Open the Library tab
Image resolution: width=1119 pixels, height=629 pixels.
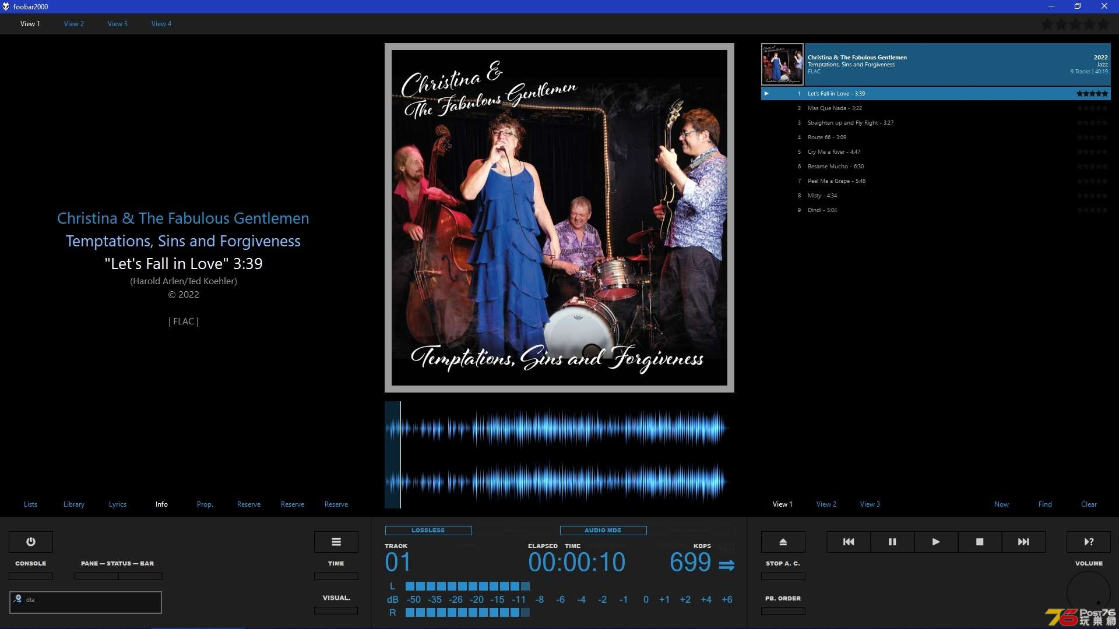[74, 504]
